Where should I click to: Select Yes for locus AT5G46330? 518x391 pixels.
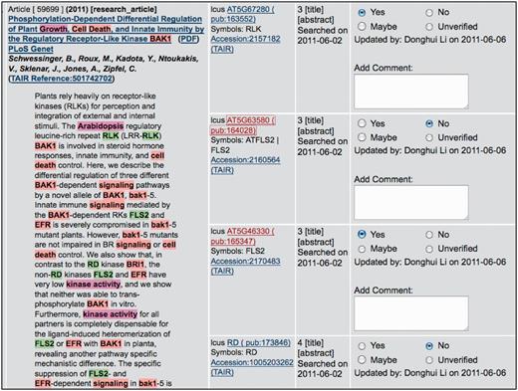(362, 235)
